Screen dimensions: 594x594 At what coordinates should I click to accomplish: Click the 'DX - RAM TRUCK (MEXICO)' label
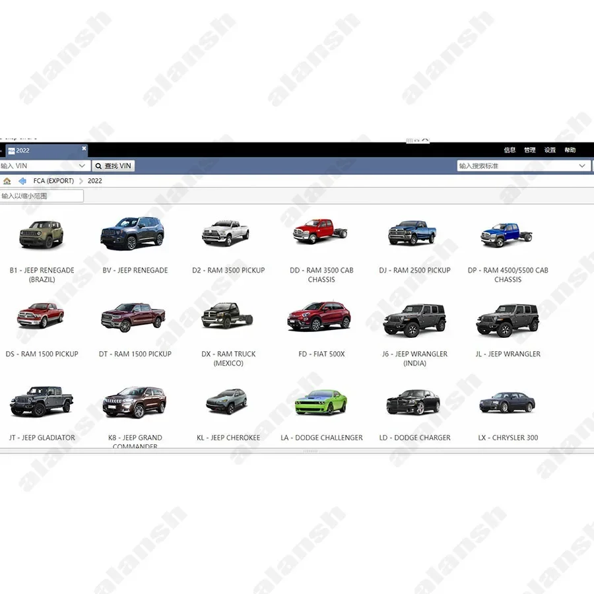[228, 358]
